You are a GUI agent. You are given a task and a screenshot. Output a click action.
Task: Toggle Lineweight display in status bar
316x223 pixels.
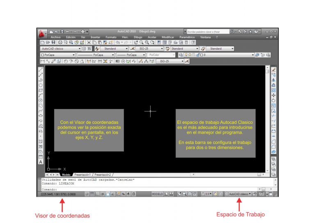click(128, 194)
